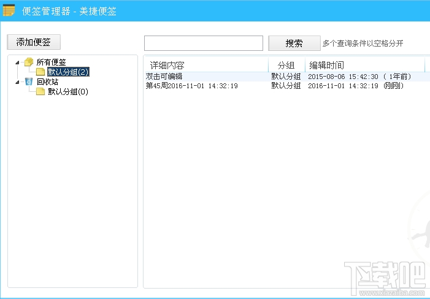Viewport: 430px width, 299px height.
Task: Collapse the 回收站 tree node arrow
Action: tap(17, 82)
